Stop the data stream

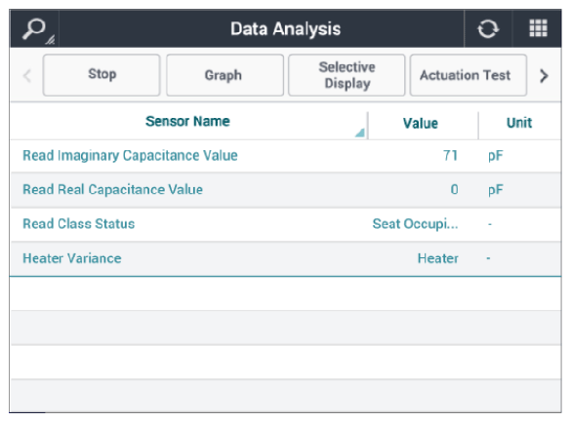[x=102, y=75]
